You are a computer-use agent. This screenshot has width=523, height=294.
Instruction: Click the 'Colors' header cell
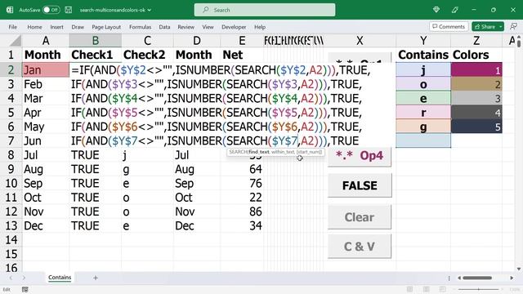tap(476, 55)
